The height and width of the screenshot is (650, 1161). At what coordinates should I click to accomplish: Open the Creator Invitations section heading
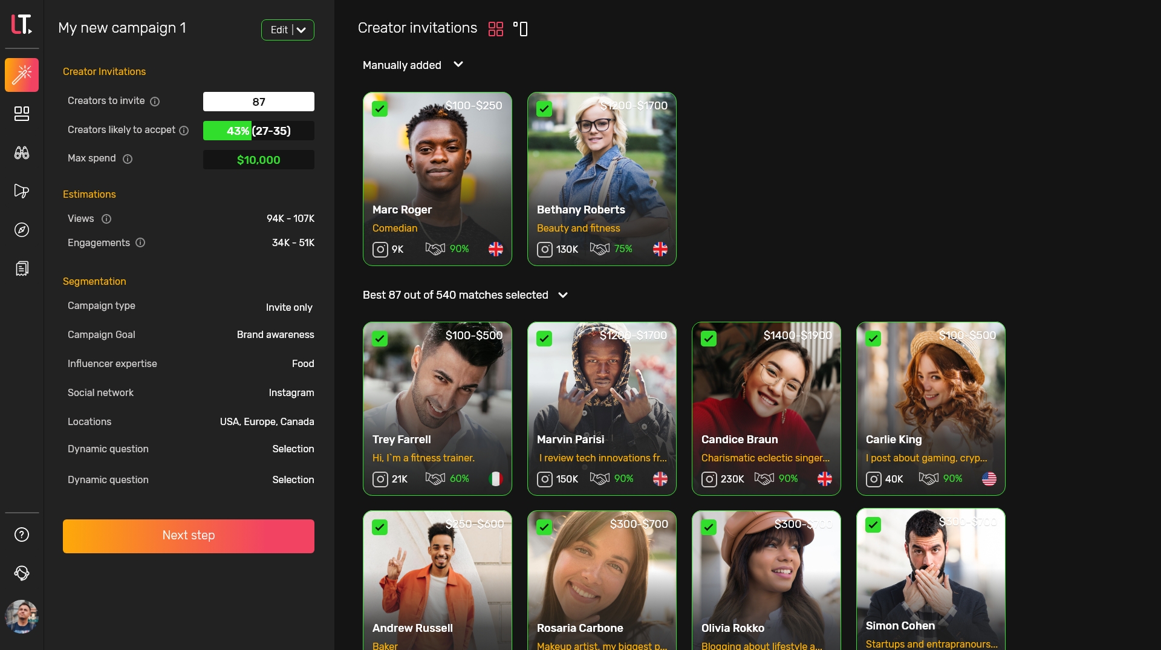tap(104, 71)
